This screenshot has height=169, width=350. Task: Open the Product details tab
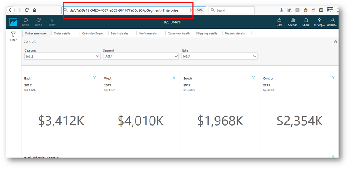[x=235, y=34]
